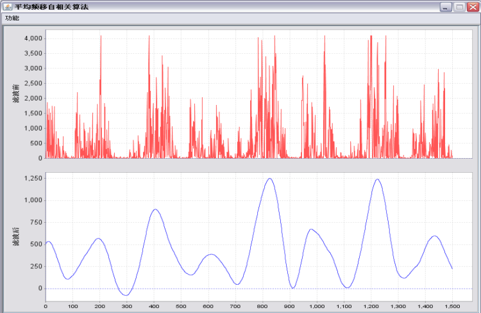The height and width of the screenshot is (313, 481).
Task: Maximize the application window
Action: 459,6
